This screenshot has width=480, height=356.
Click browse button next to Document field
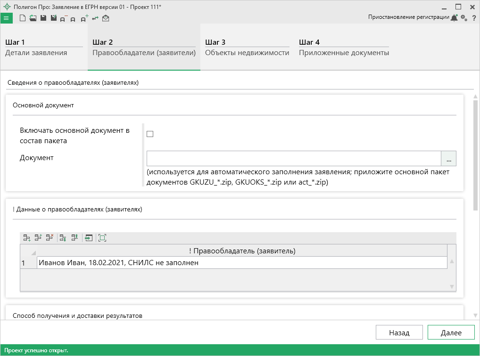click(x=448, y=159)
